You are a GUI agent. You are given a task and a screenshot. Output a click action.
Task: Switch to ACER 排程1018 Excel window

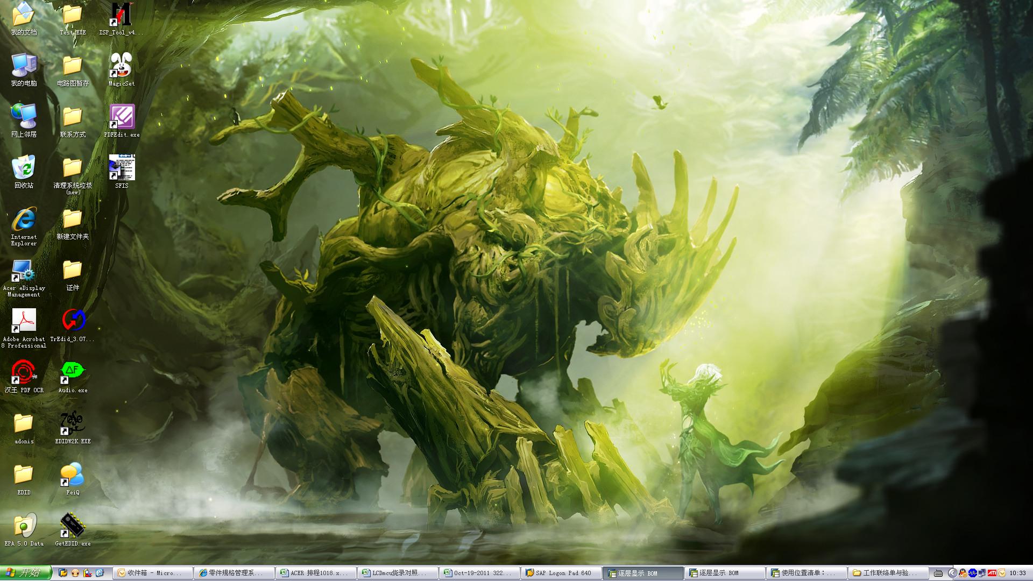317,573
